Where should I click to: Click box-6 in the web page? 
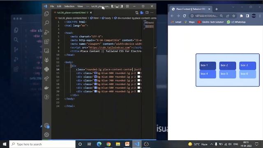[247, 74]
